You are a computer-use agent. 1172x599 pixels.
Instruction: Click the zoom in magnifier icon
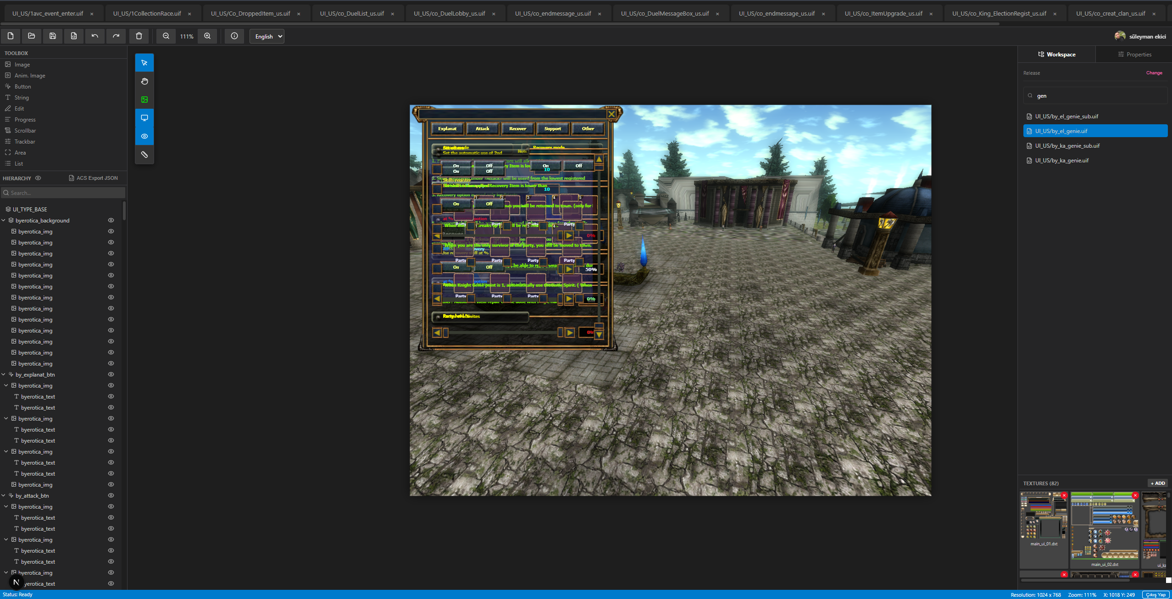click(207, 36)
